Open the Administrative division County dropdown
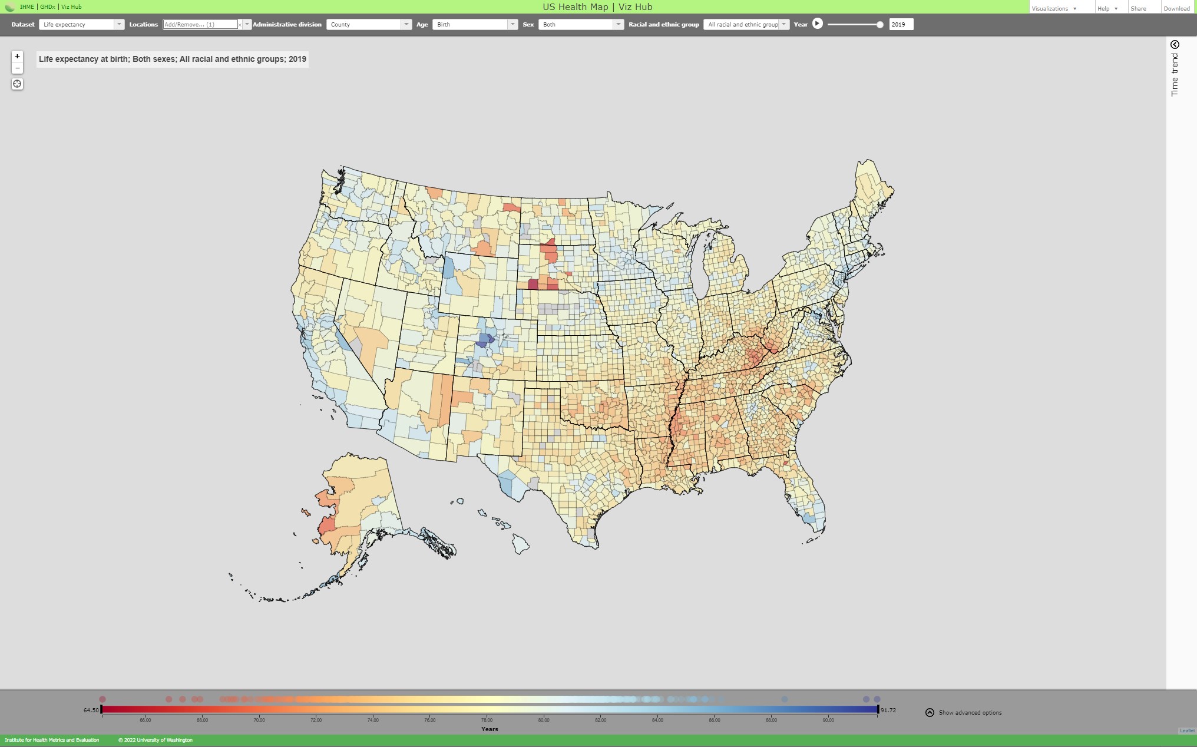The width and height of the screenshot is (1197, 747). [369, 24]
